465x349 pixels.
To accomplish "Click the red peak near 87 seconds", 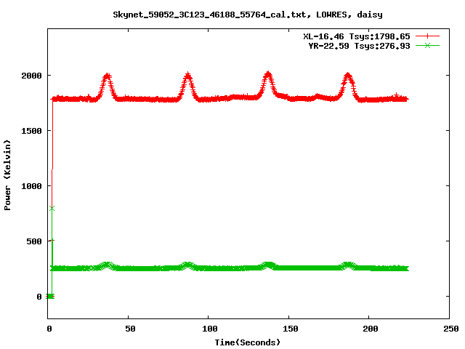I will point(187,76).
